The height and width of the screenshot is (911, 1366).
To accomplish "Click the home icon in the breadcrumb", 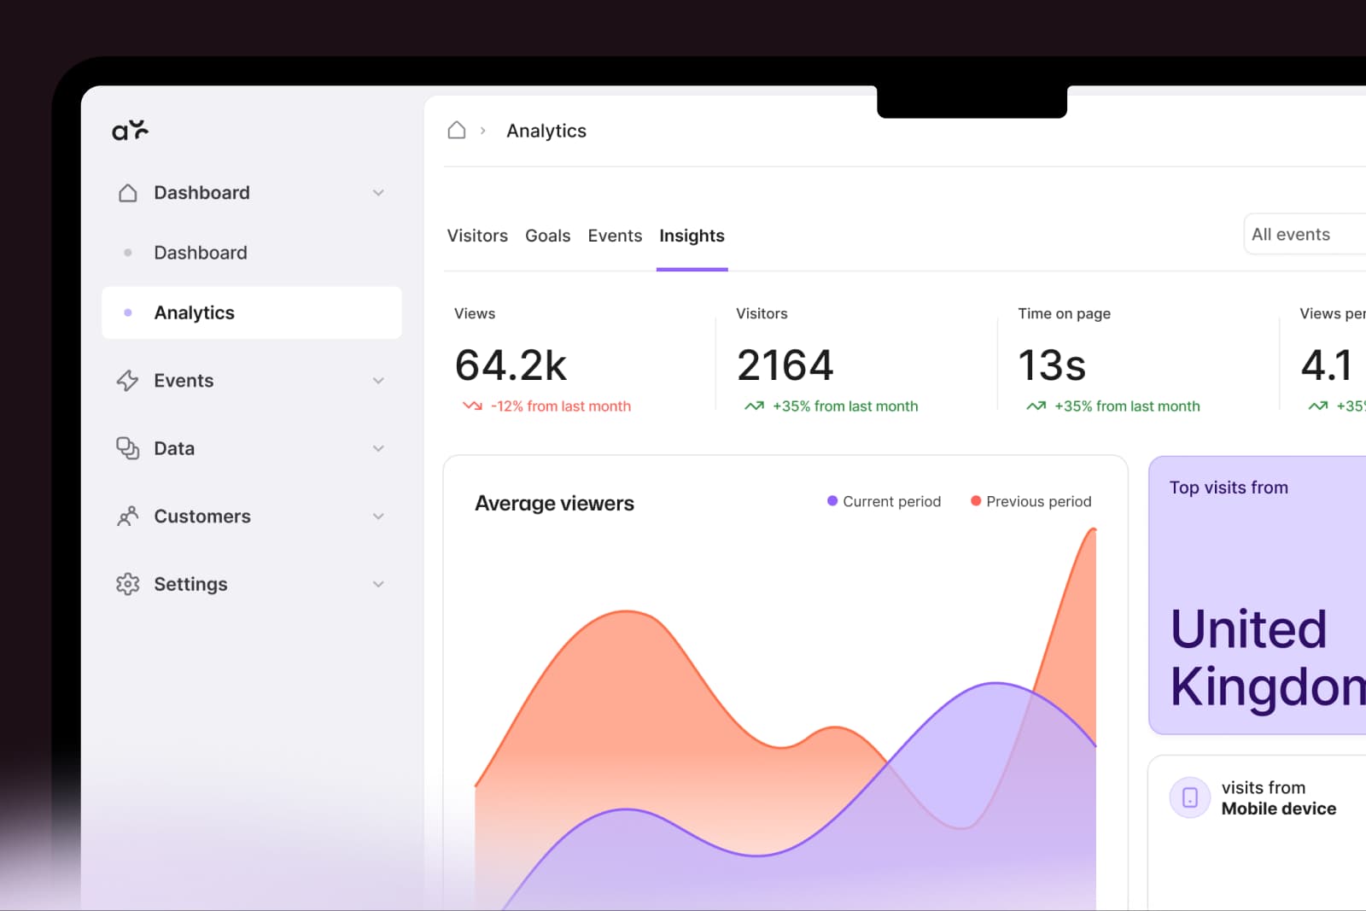I will 457,130.
